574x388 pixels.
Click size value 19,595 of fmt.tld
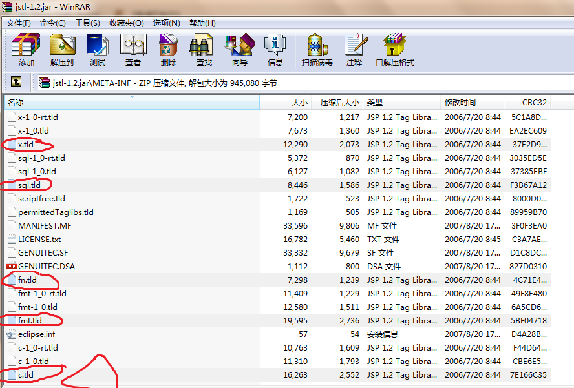coord(295,320)
